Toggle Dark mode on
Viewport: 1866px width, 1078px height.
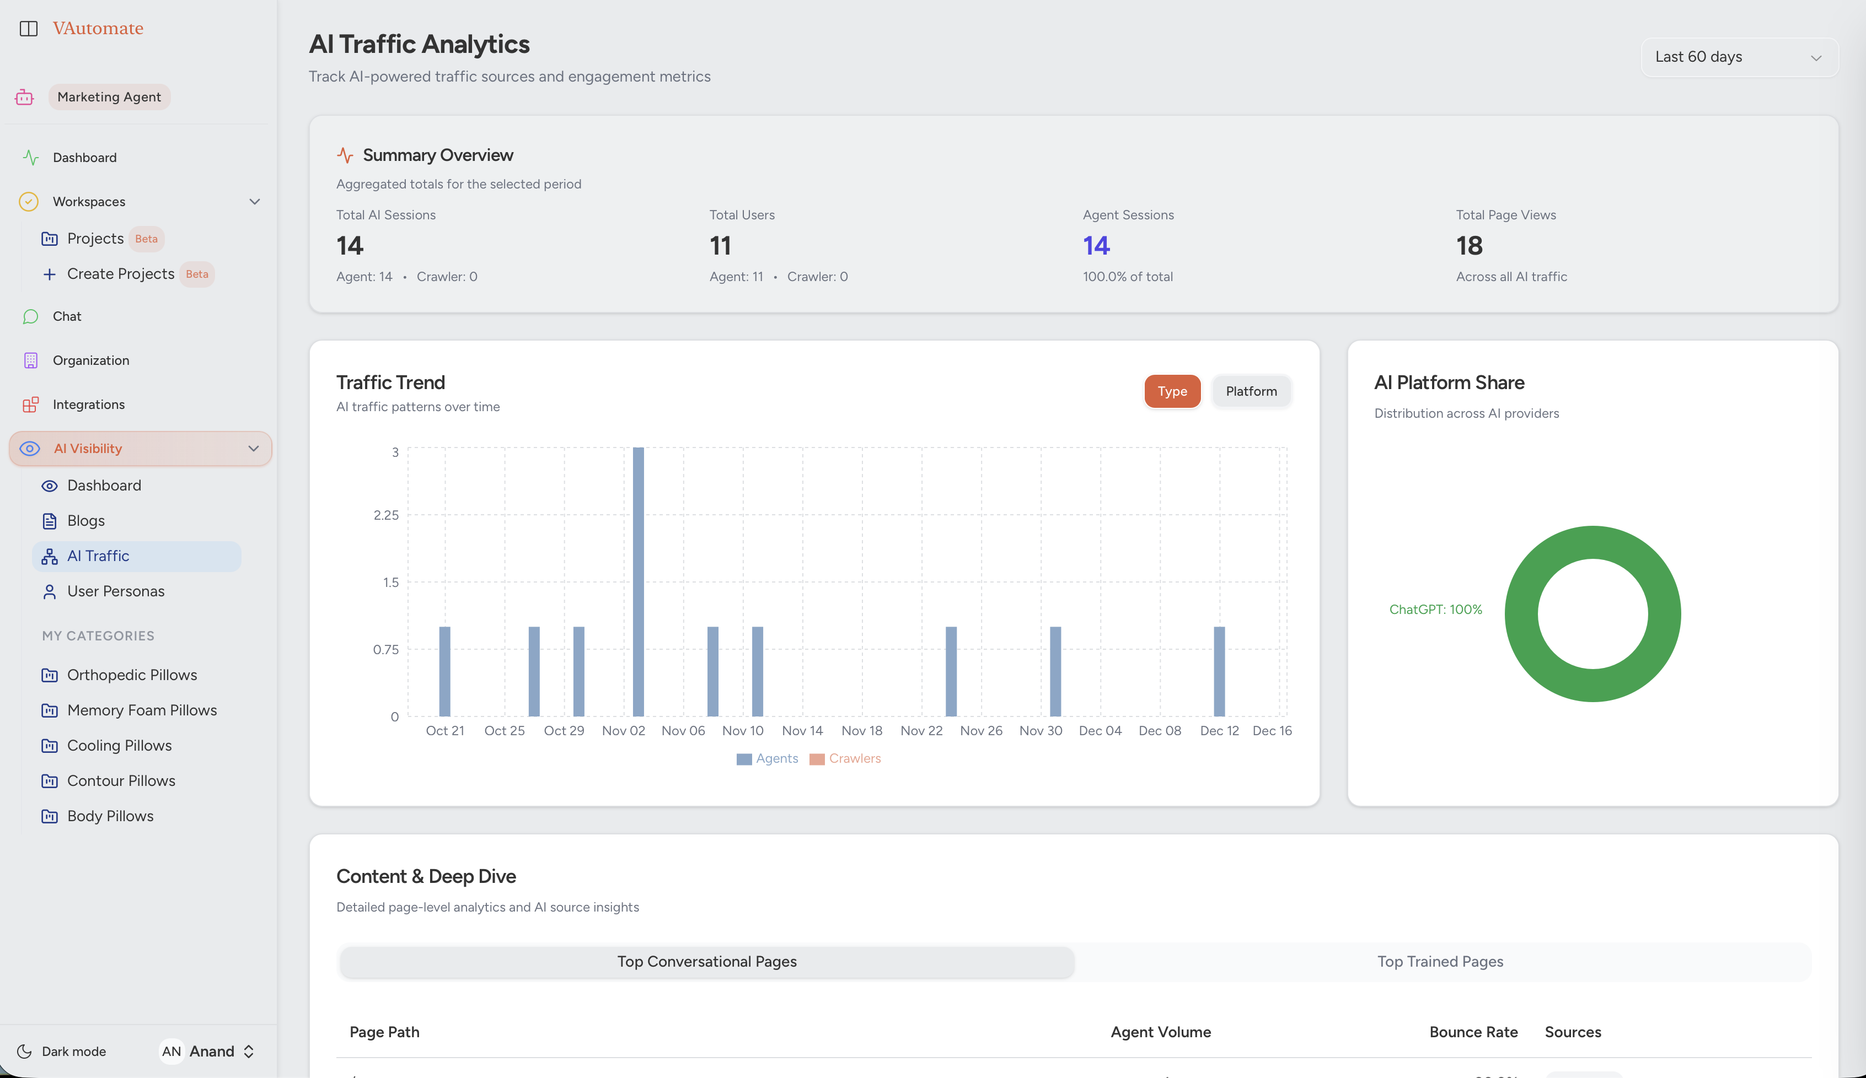62,1052
